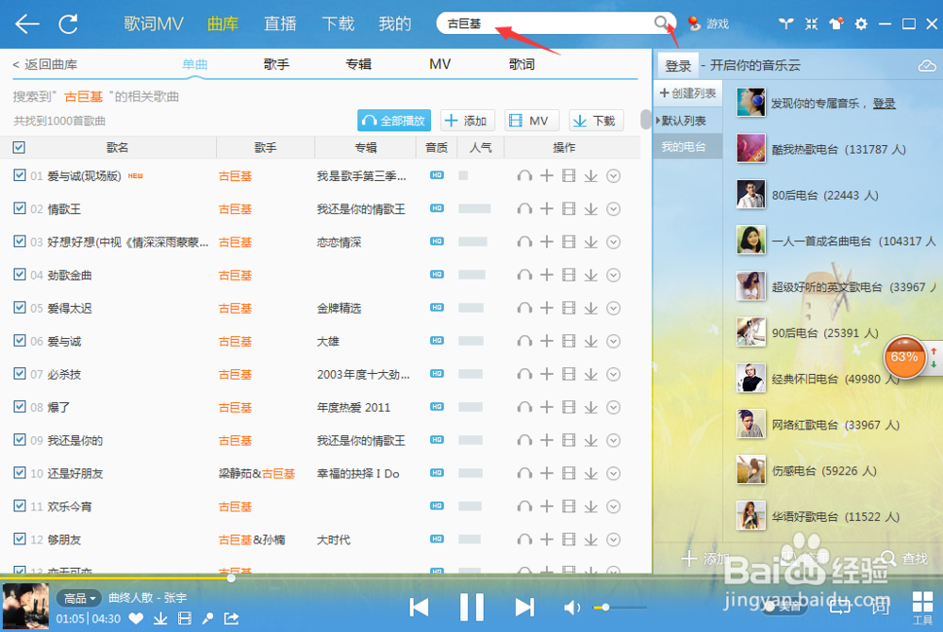Download 劲歌金曲 with its arrow icon
943x632 pixels.
590,275
